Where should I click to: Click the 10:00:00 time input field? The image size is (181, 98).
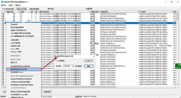[x=68, y=66]
